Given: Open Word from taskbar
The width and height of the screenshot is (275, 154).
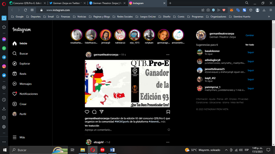Looking at the screenshot, I should [x=112, y=150].
